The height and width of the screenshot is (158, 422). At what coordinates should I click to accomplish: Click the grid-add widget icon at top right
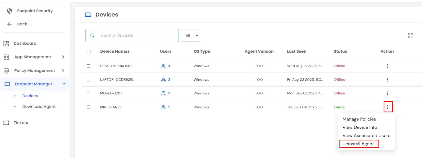pos(410,36)
